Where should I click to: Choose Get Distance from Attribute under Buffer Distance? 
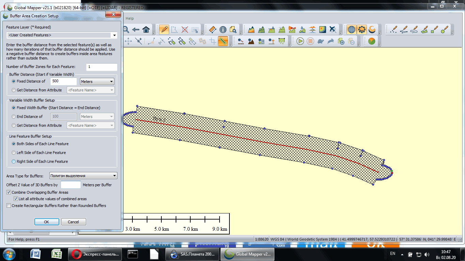tap(14, 90)
